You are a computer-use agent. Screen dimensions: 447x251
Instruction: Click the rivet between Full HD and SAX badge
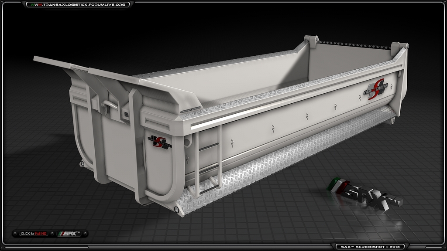[53, 234]
